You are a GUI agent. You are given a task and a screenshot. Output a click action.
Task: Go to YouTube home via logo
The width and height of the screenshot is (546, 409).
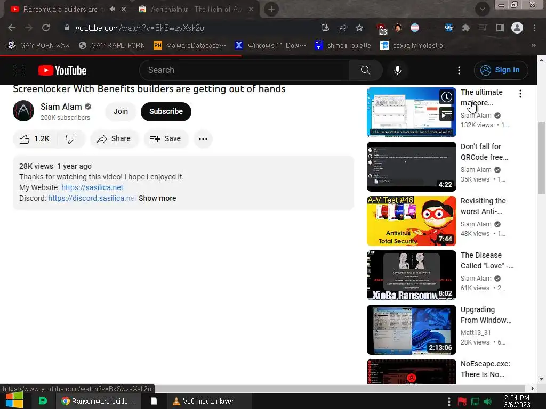62,70
